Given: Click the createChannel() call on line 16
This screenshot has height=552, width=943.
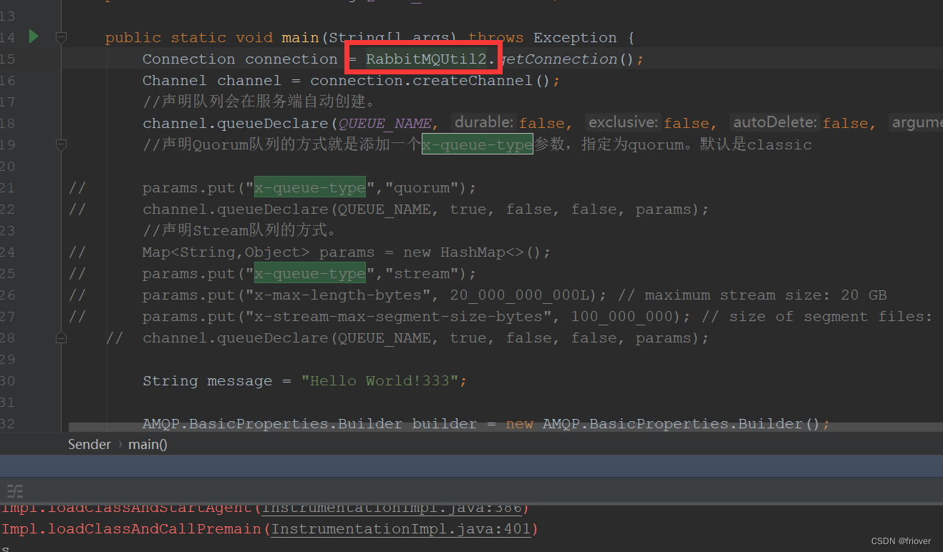Looking at the screenshot, I should click(x=482, y=80).
